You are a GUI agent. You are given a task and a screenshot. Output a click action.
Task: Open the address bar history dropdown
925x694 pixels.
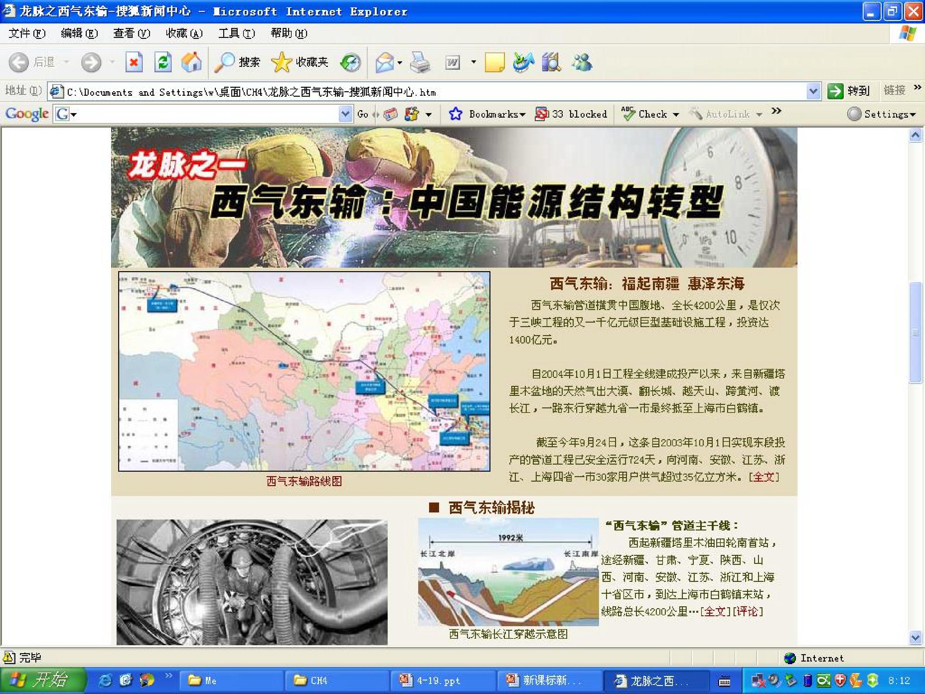coord(813,91)
